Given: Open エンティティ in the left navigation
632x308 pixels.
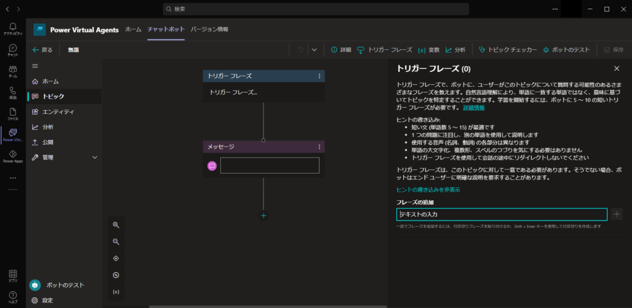Looking at the screenshot, I should point(64,111).
